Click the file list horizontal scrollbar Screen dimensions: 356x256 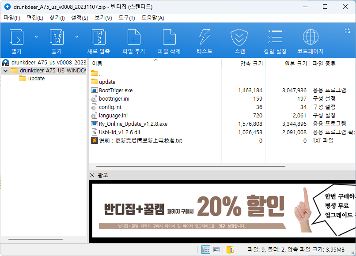(x=191, y=166)
